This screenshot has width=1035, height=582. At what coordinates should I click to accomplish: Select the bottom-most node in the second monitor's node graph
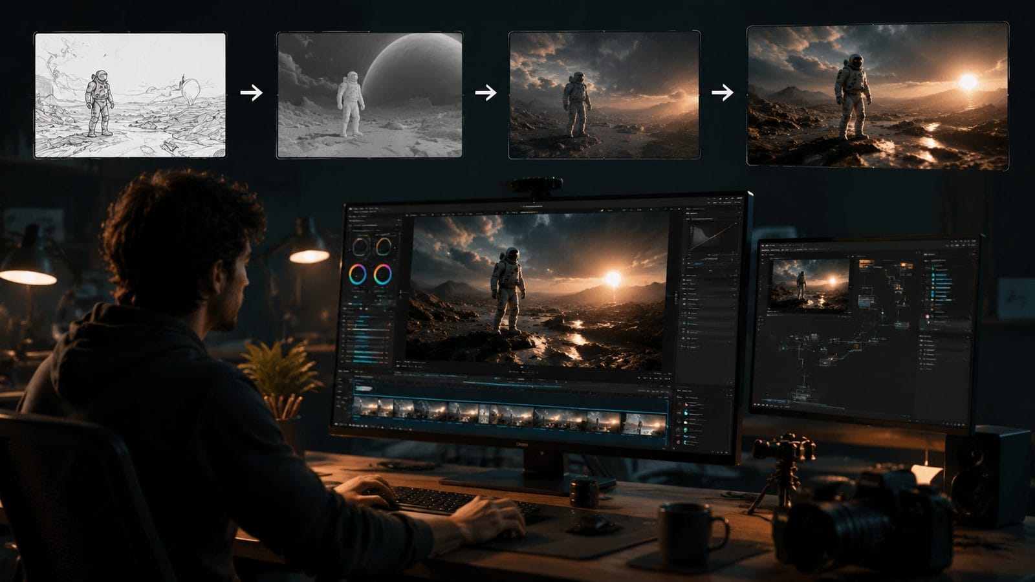coord(802,395)
